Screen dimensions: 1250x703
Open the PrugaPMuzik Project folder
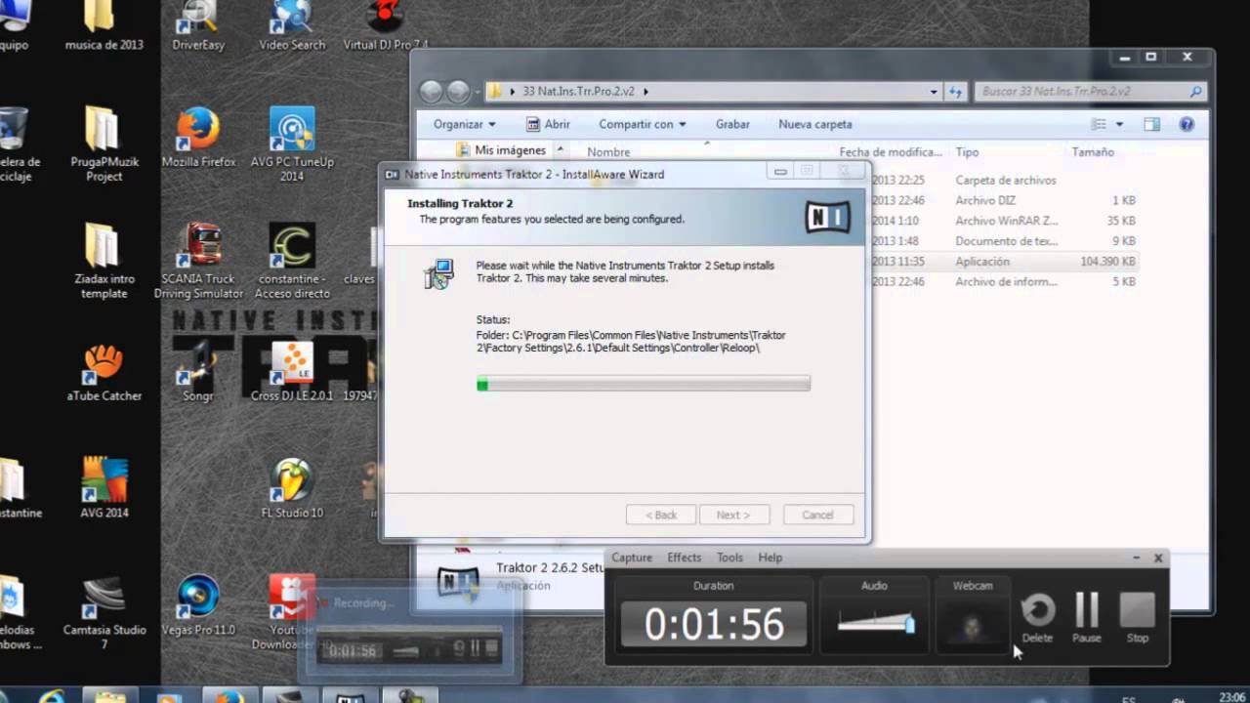pyautogui.click(x=104, y=145)
